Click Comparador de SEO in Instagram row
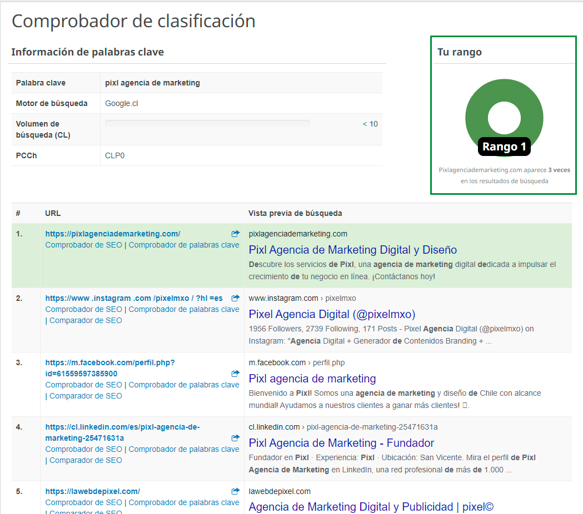The height and width of the screenshot is (514, 583). click(x=86, y=320)
